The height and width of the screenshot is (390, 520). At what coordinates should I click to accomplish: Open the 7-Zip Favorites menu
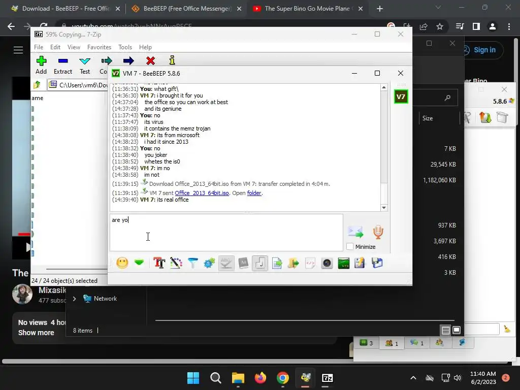99,47
